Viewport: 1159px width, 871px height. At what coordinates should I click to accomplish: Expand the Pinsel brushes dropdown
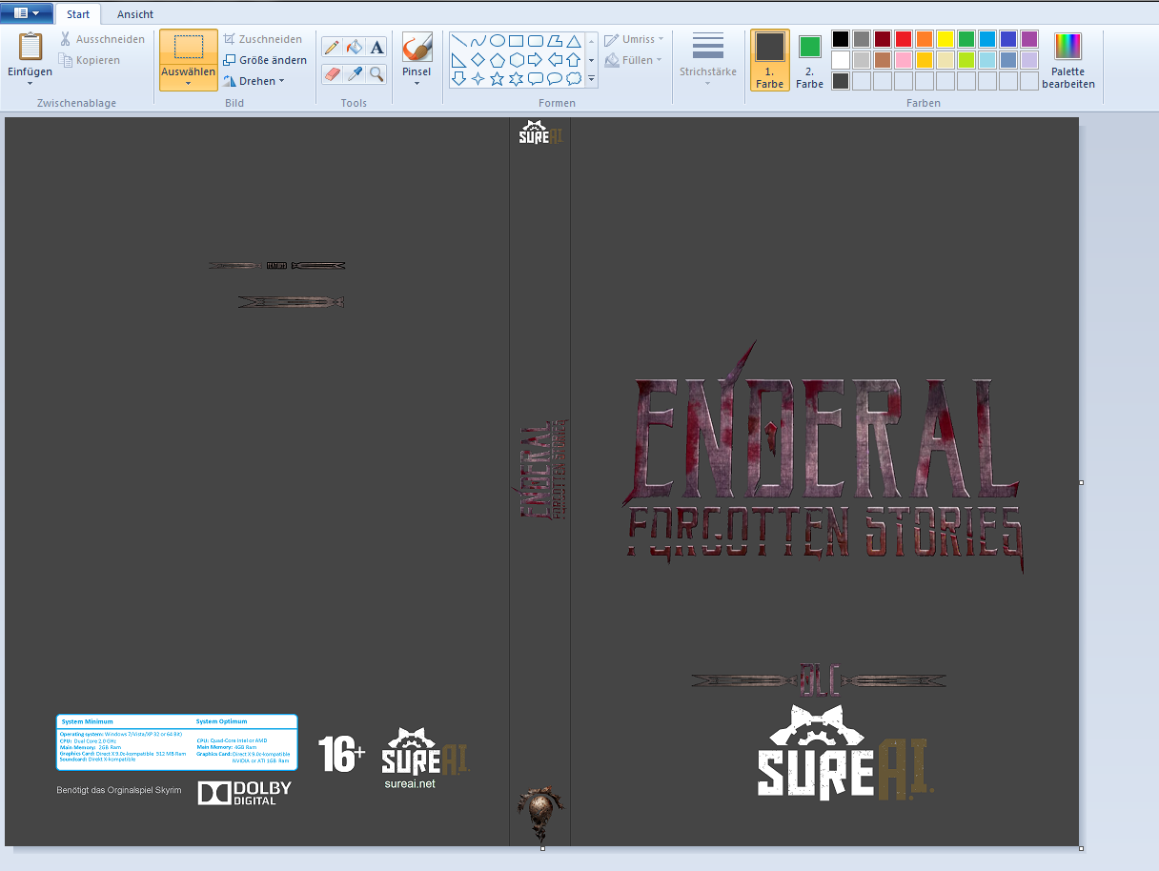pos(417,83)
